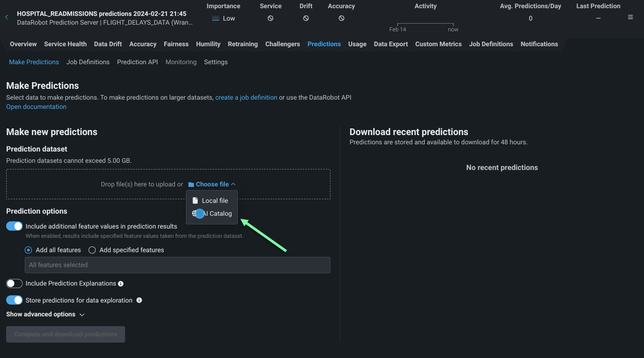Switch to the Data Drift tab

coord(108,44)
